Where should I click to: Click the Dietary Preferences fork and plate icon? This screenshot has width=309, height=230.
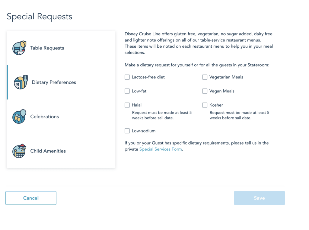21,82
